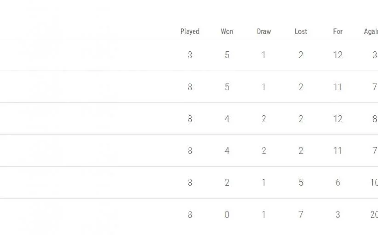The width and height of the screenshot is (378, 235).
Task: Click the first row's Draw value 1
Action: coord(263,55)
